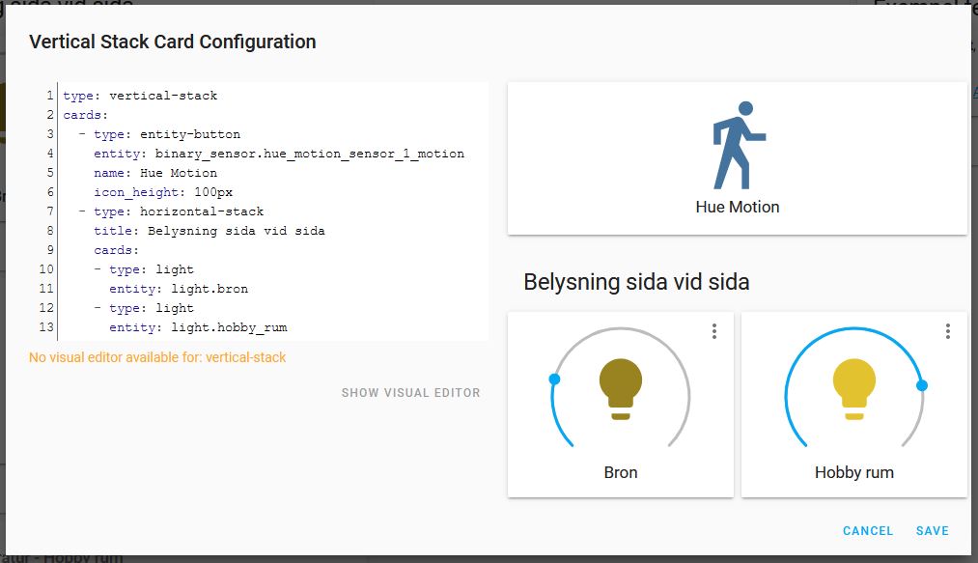Click the 'title: Belysning sida vid sida' line
978x563 pixels.
[209, 231]
